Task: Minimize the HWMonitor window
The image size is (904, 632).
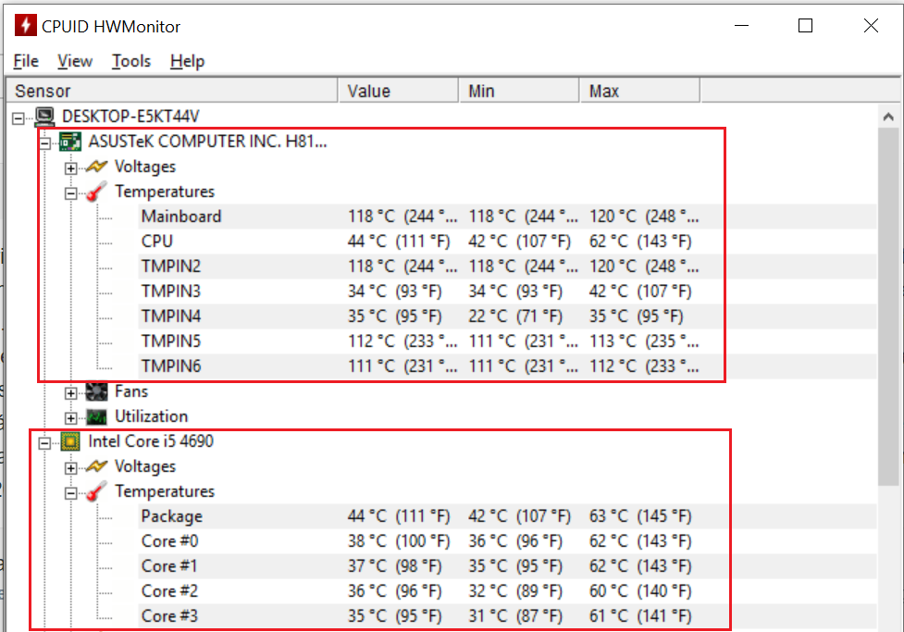Action: pos(741,25)
